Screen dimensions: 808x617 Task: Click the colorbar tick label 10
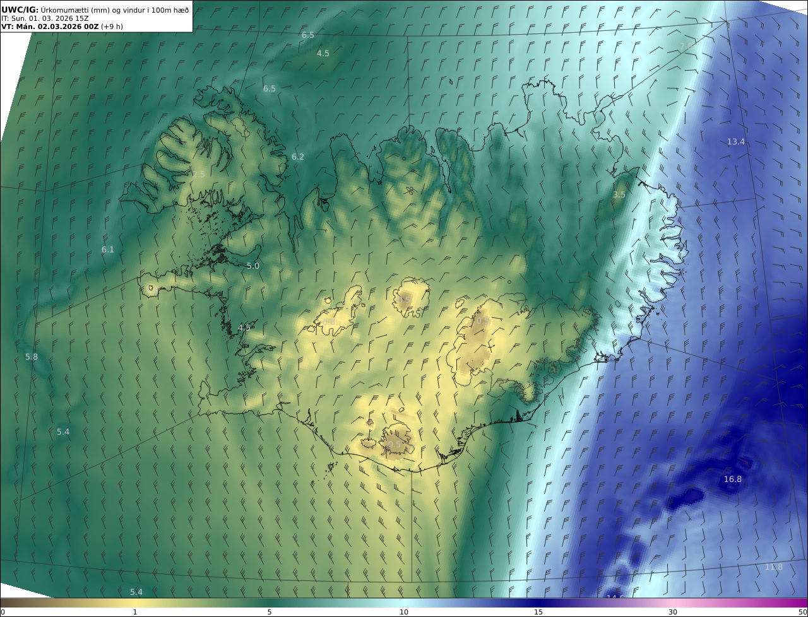[x=404, y=612]
